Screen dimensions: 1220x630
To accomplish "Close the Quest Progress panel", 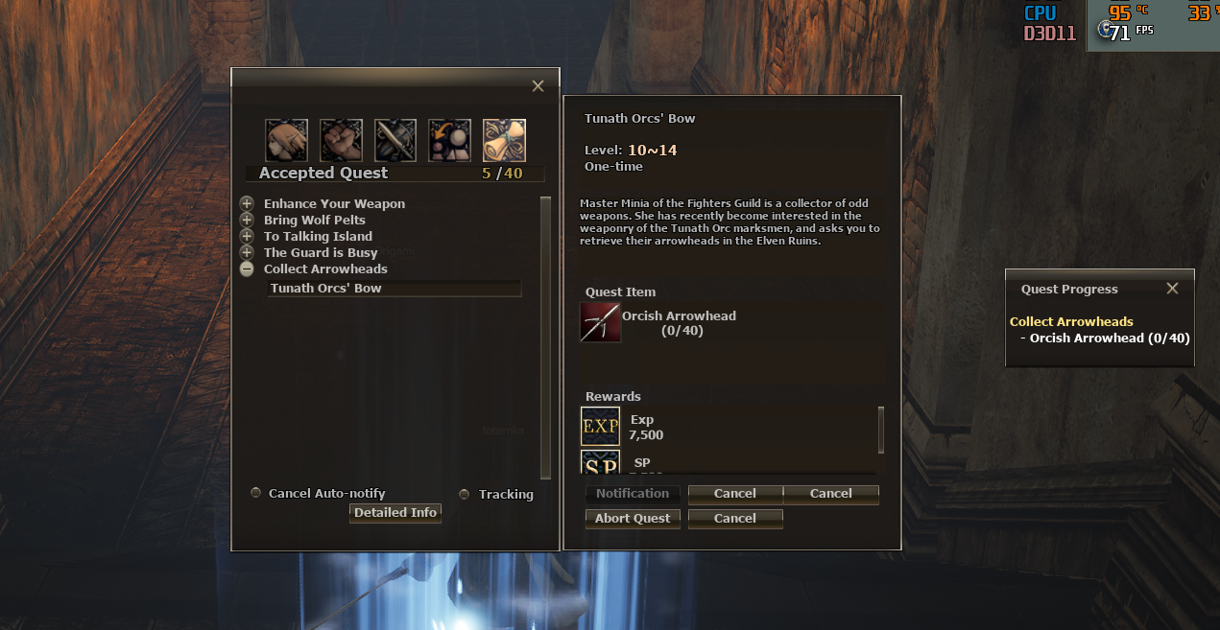I will click(1172, 289).
